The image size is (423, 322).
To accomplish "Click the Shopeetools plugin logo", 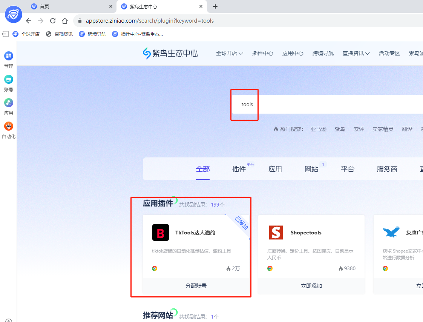I will click(276, 233).
